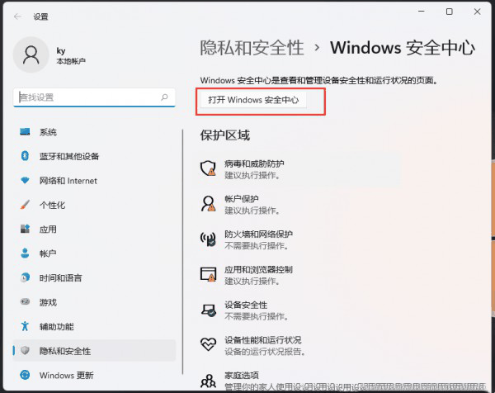The width and height of the screenshot is (495, 393).
Task: Open 时间和语言 settings
Action: [x=94, y=277]
